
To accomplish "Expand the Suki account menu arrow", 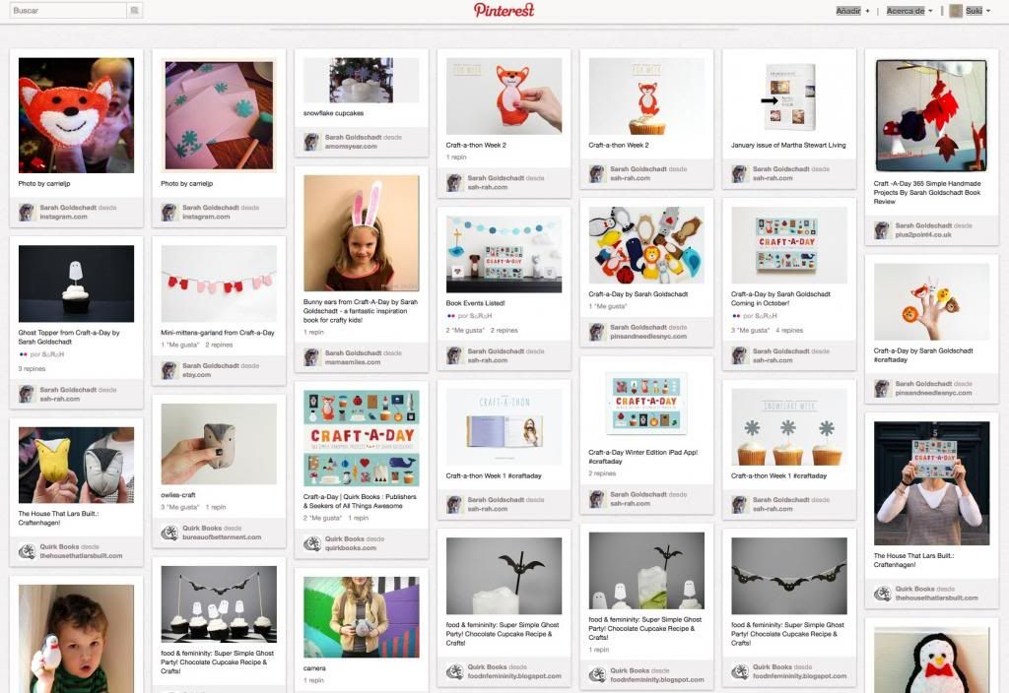I will click(x=988, y=11).
